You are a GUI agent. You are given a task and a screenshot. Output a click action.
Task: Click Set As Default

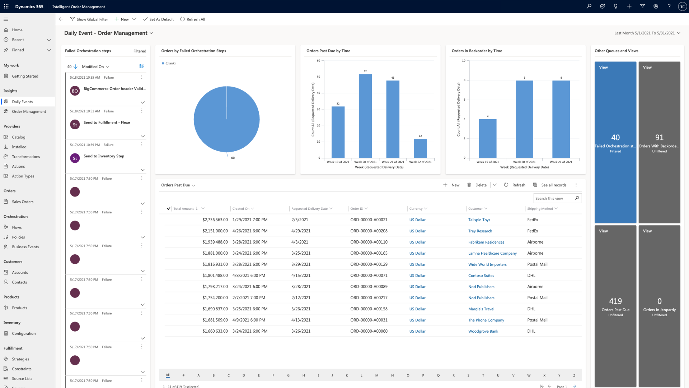coord(158,19)
